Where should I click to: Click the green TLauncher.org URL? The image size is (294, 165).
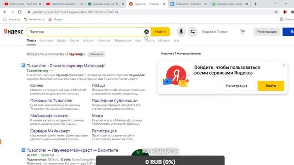click(x=38, y=71)
